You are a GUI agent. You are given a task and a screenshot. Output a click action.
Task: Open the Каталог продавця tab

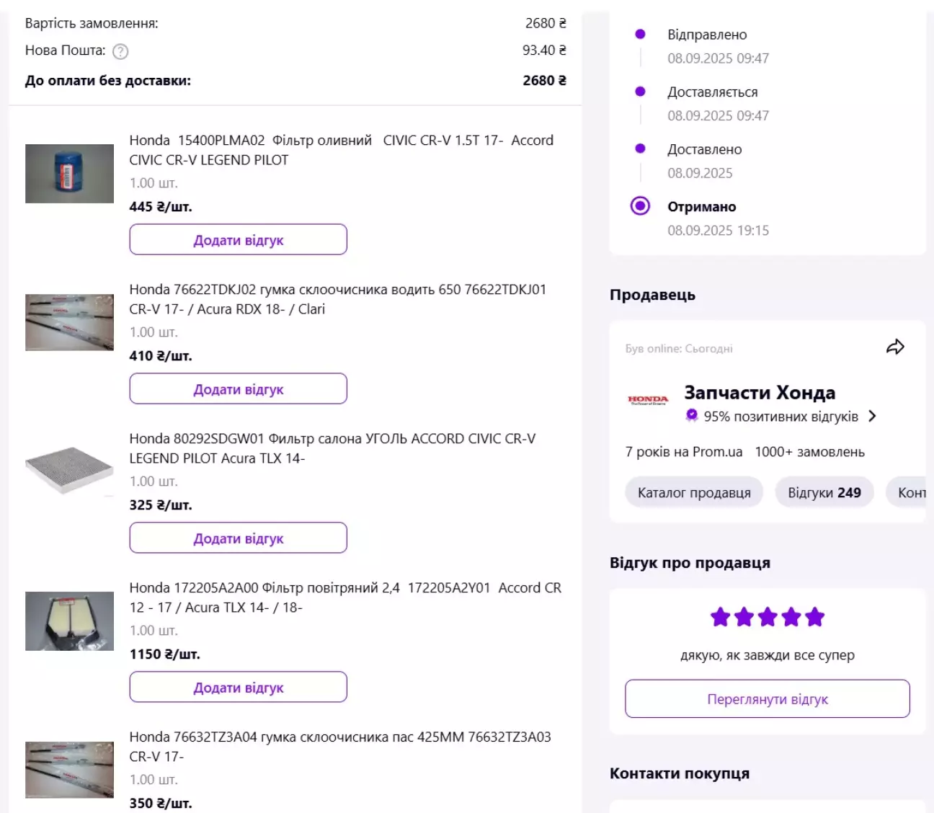[694, 492]
